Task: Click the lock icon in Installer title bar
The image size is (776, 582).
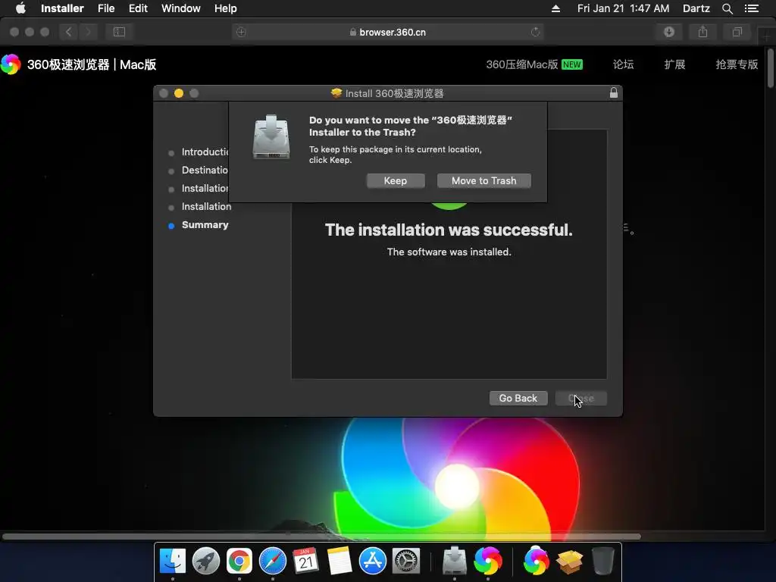Action: [x=614, y=92]
